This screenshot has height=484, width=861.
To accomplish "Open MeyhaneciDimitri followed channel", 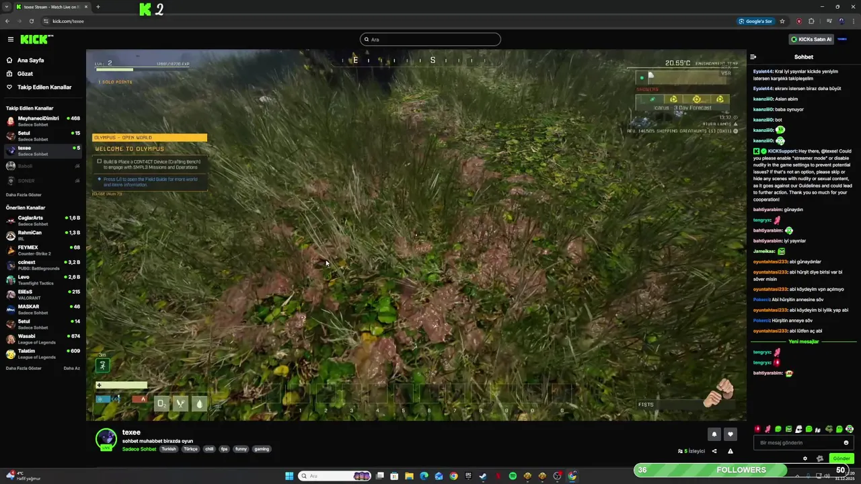I will (43, 120).
